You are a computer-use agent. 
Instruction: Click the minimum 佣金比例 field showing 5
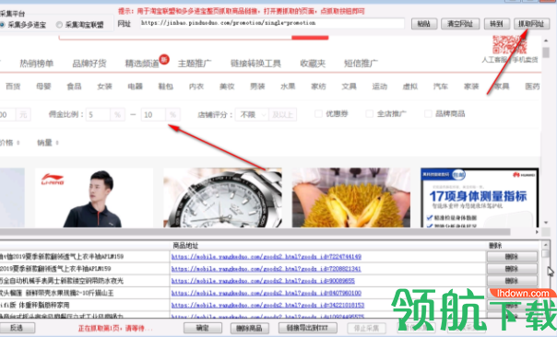point(99,114)
